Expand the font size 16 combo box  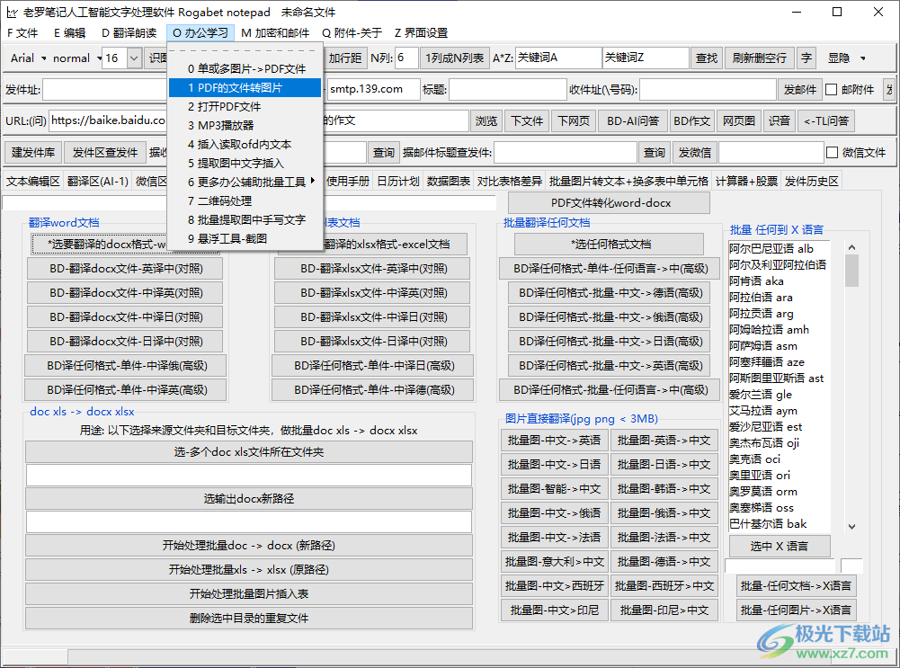134,58
